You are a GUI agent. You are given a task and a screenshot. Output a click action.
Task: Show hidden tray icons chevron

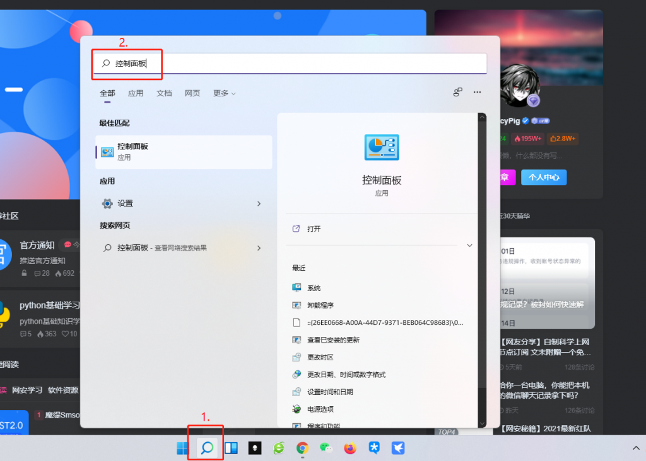coord(636,448)
